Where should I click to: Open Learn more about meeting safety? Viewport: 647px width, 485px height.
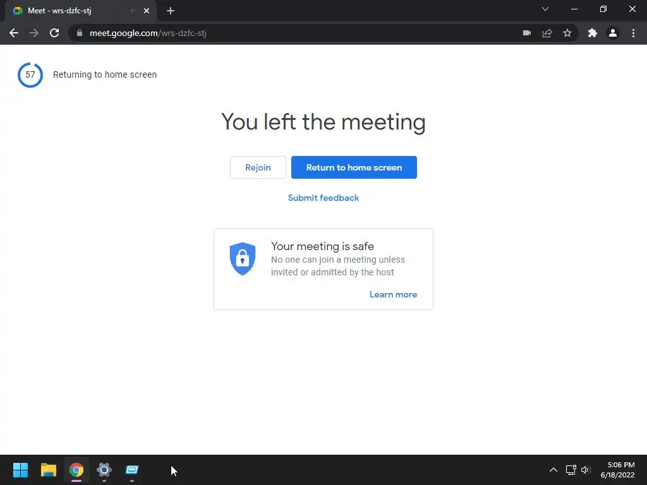click(x=393, y=294)
